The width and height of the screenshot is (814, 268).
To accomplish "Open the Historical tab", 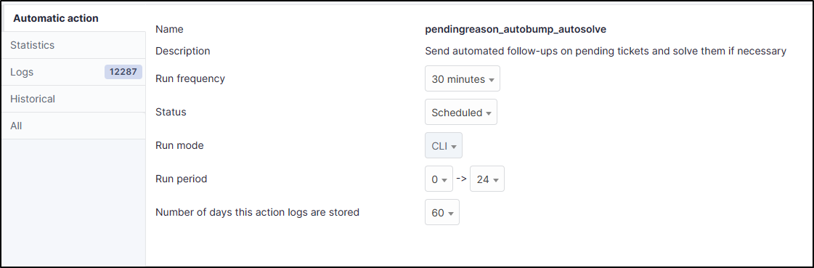I will click(x=73, y=100).
